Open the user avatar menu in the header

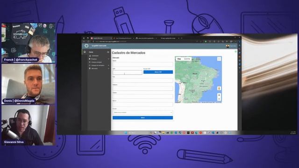pos(228,46)
